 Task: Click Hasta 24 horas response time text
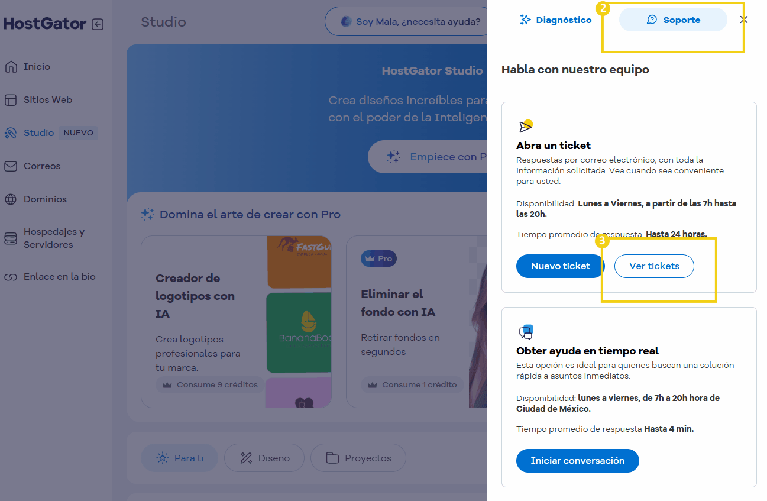(677, 234)
